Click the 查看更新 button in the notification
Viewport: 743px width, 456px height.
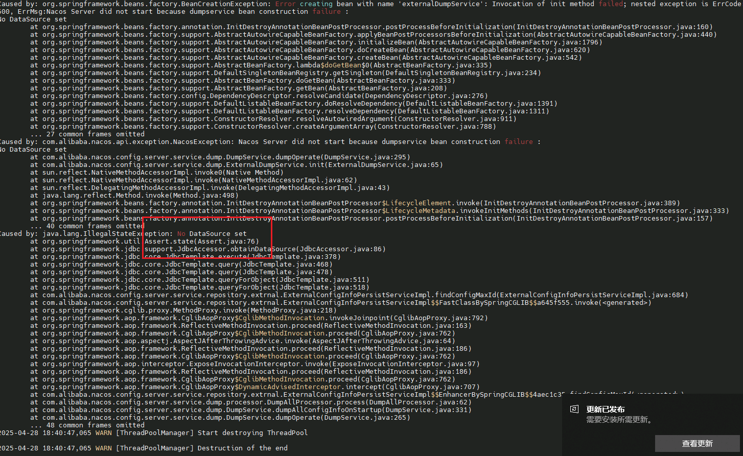697,443
